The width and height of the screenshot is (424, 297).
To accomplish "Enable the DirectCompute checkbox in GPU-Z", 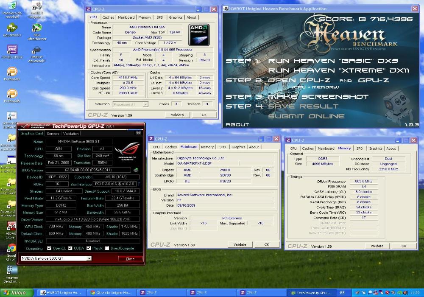I will [107, 248].
